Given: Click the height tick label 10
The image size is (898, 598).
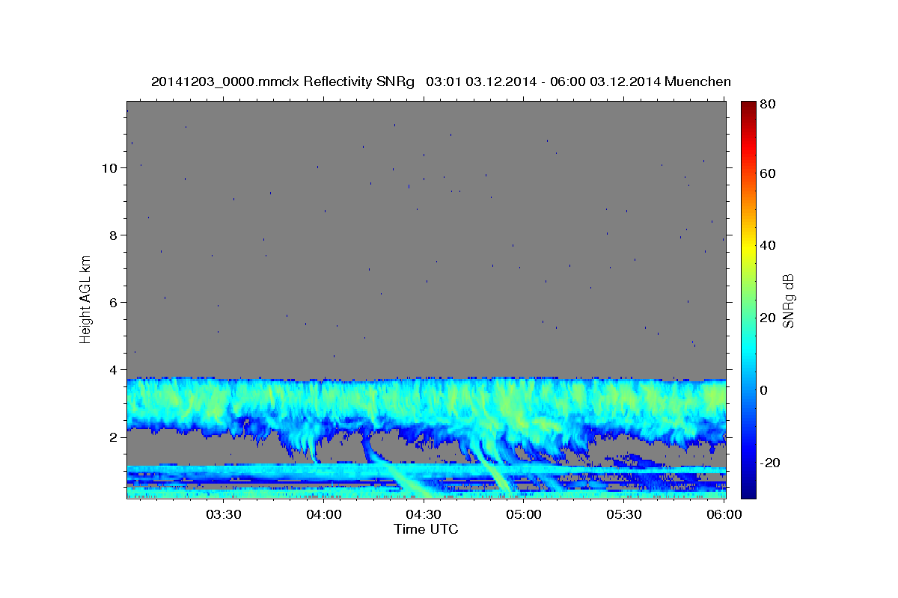Looking at the screenshot, I should coord(109,167).
